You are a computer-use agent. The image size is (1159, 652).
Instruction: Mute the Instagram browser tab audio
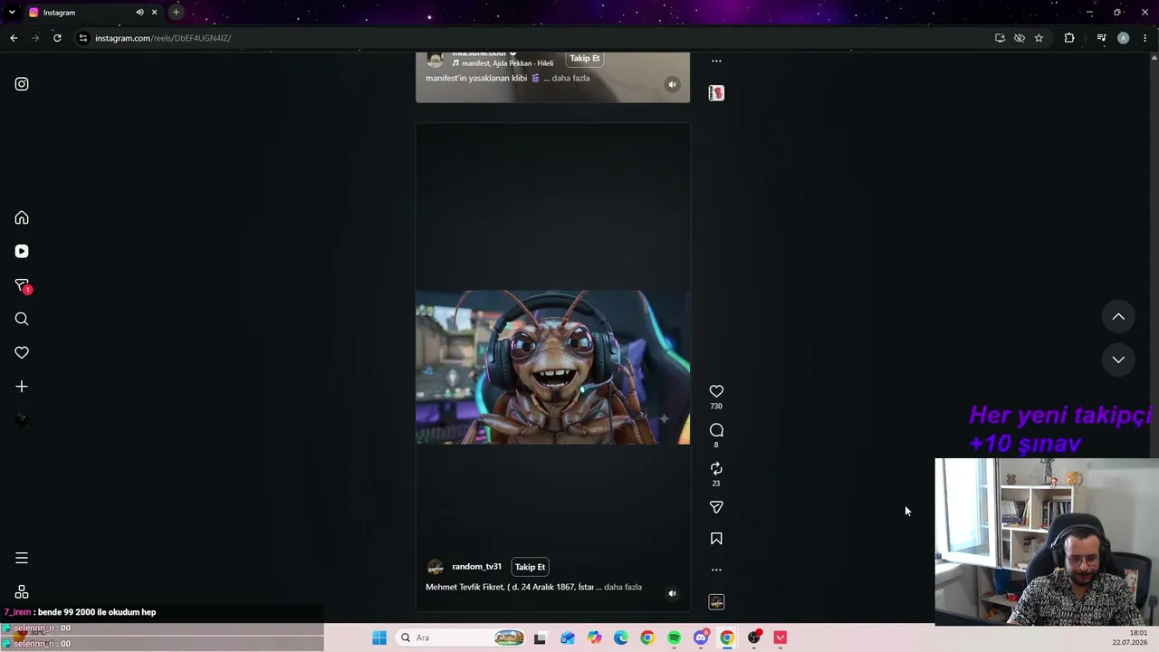(139, 13)
